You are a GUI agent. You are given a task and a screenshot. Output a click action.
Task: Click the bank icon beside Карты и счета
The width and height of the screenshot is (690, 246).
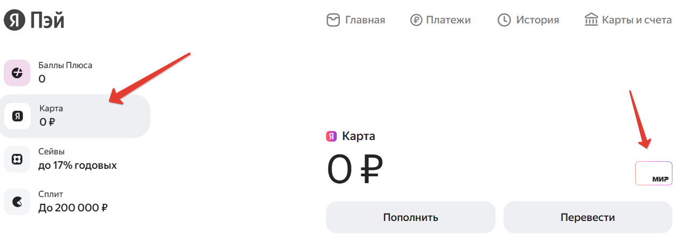point(591,20)
